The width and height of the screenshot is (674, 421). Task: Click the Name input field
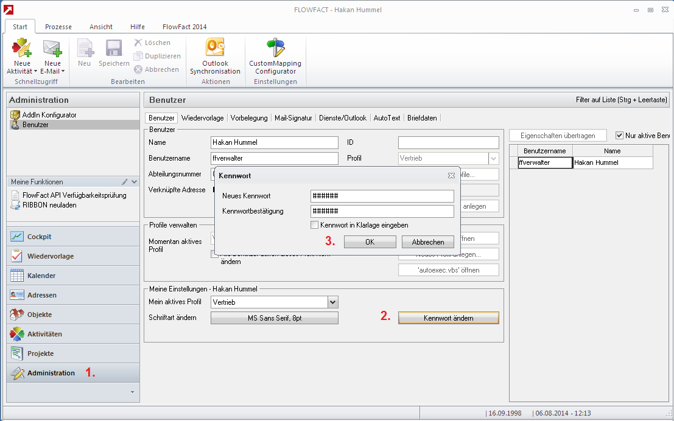pos(275,142)
